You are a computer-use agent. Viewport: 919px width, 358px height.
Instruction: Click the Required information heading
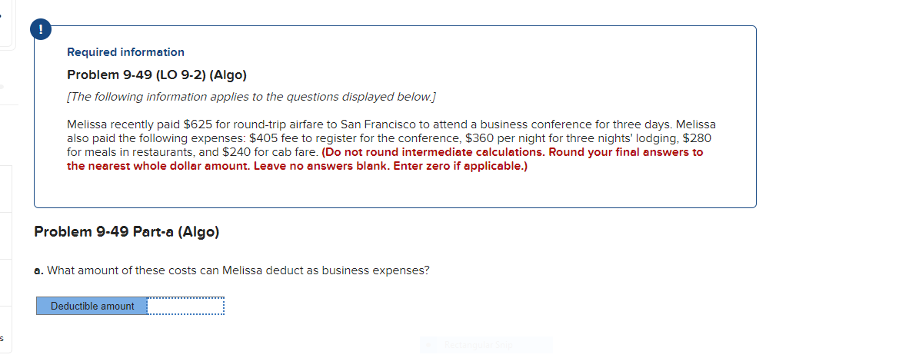[x=125, y=52]
